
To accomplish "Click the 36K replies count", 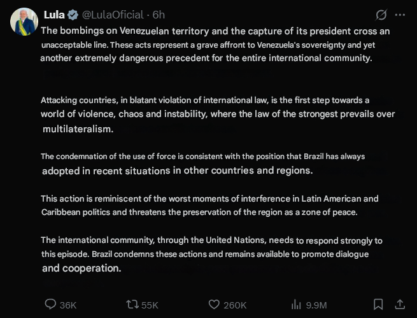I will pyautogui.click(x=67, y=305).
